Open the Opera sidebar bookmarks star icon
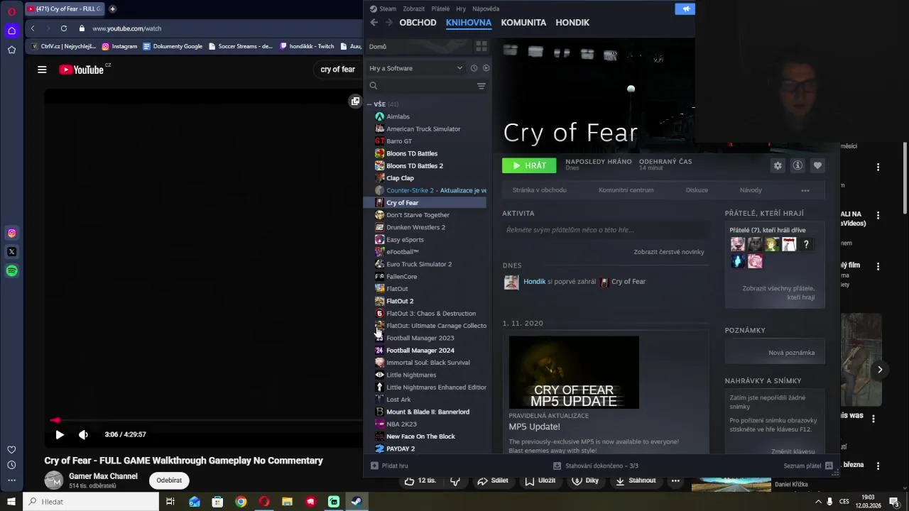This screenshot has height=511, width=909. point(11,50)
